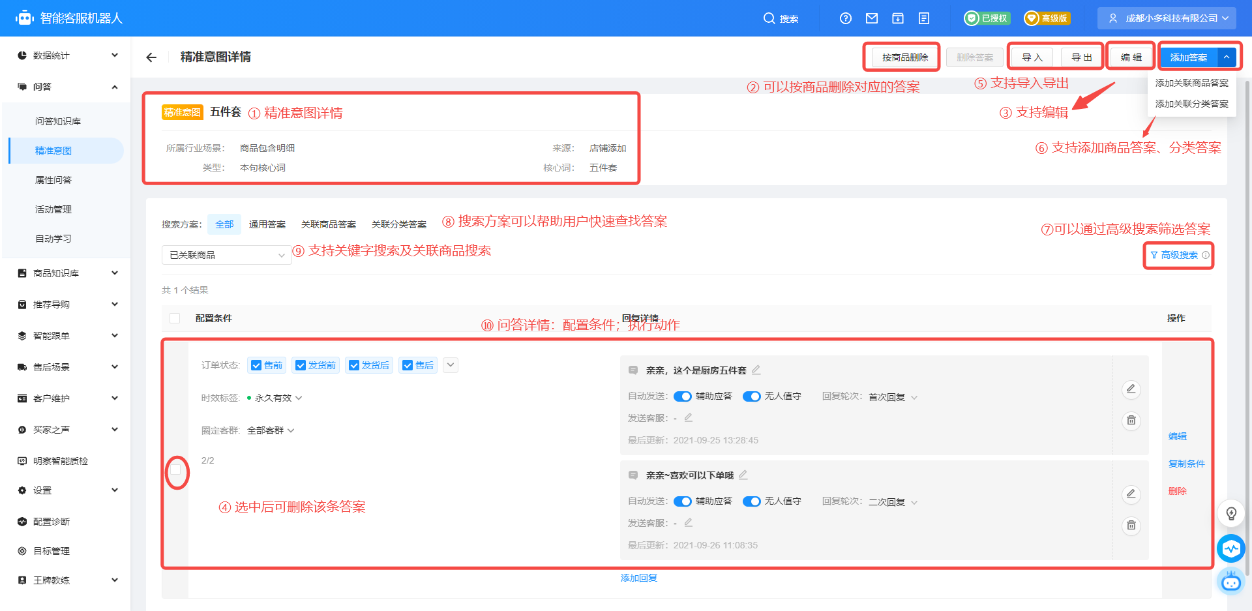Click trash button of first reply

[1131, 421]
